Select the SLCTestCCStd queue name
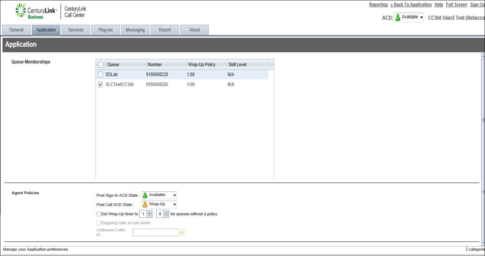The width and height of the screenshot is (485, 256). click(x=120, y=85)
